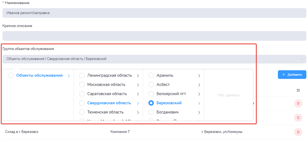Click the Наименование input field
The image size is (308, 144).
pos(154,13)
